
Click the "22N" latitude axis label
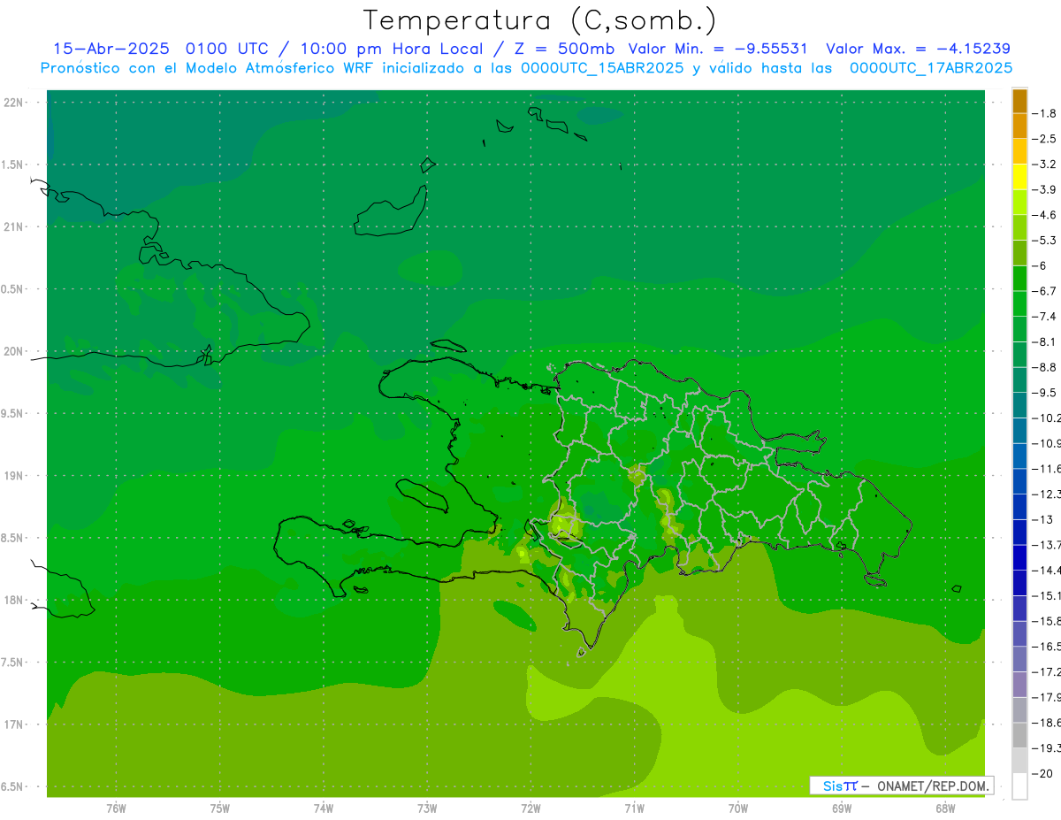(x=13, y=103)
